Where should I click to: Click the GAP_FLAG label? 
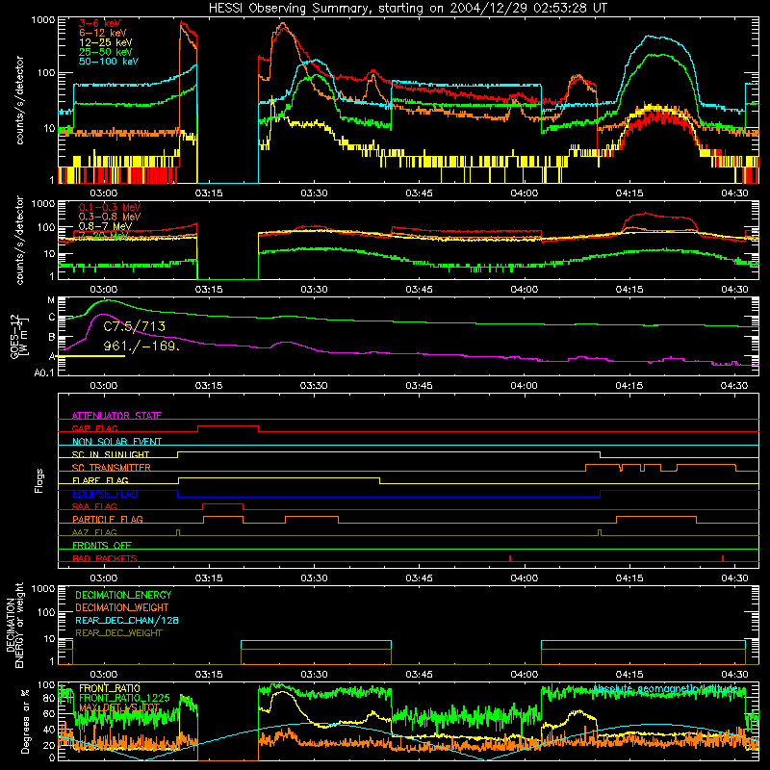coord(94,428)
